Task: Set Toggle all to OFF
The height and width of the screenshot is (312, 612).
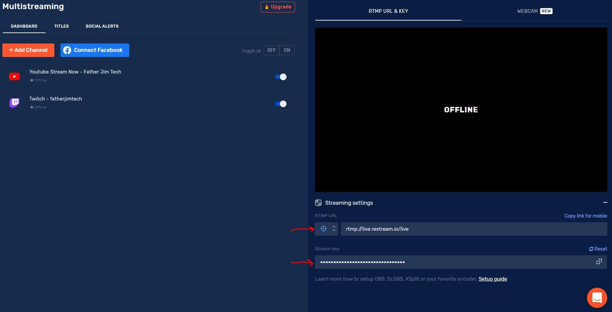Action: (272, 50)
